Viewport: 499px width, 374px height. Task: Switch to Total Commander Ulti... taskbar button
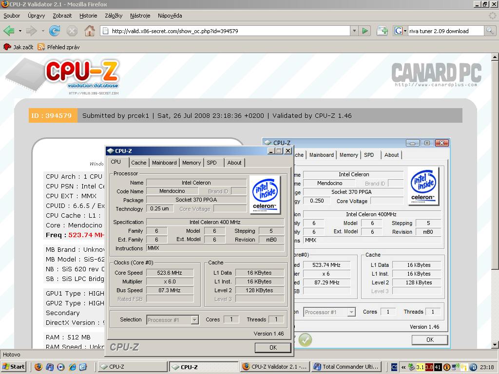346,367
